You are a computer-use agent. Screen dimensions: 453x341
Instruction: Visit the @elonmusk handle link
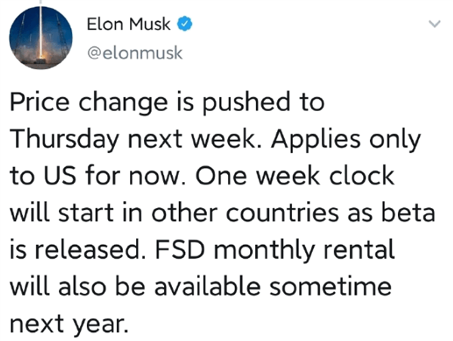[135, 53]
